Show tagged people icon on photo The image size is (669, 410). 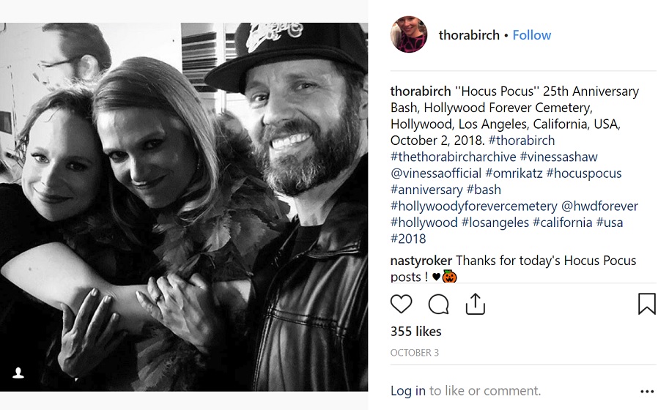pyautogui.click(x=19, y=373)
